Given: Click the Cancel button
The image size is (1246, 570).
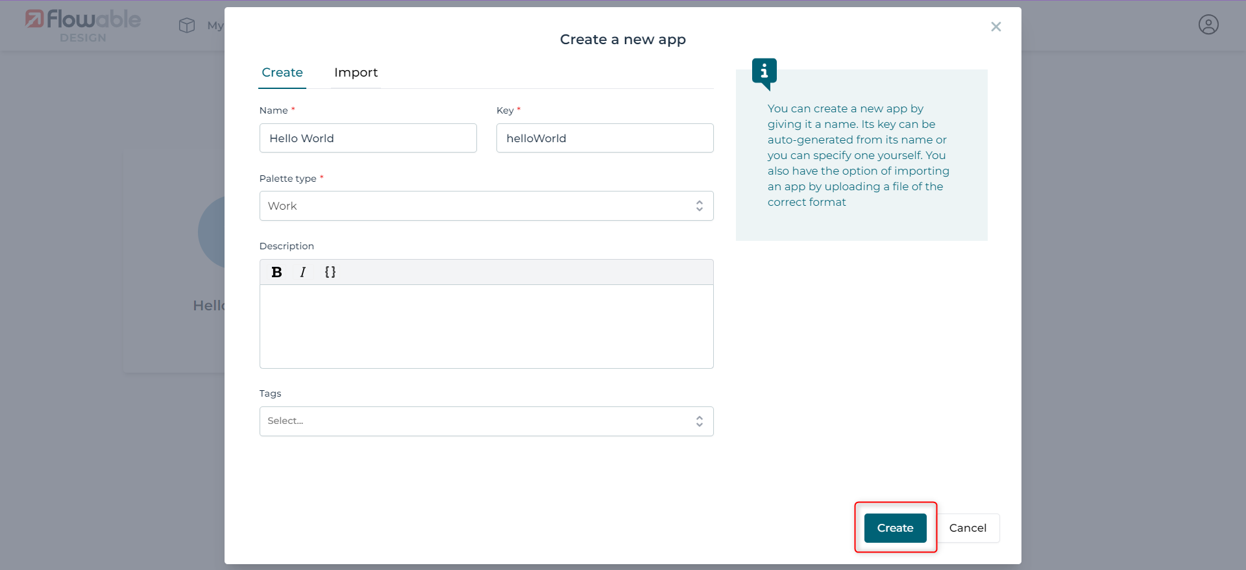Looking at the screenshot, I should [967, 528].
